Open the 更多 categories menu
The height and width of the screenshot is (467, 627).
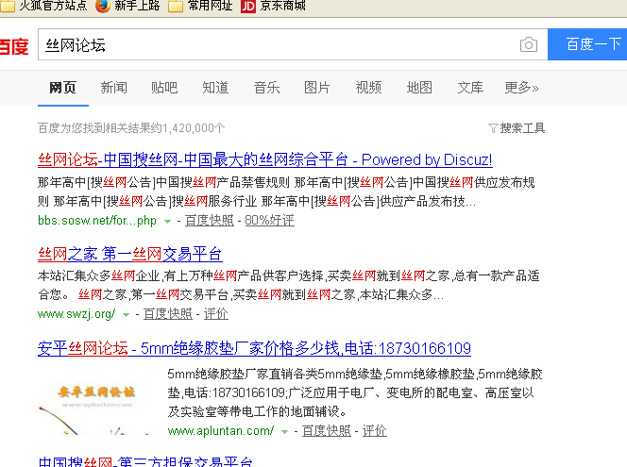[521, 88]
